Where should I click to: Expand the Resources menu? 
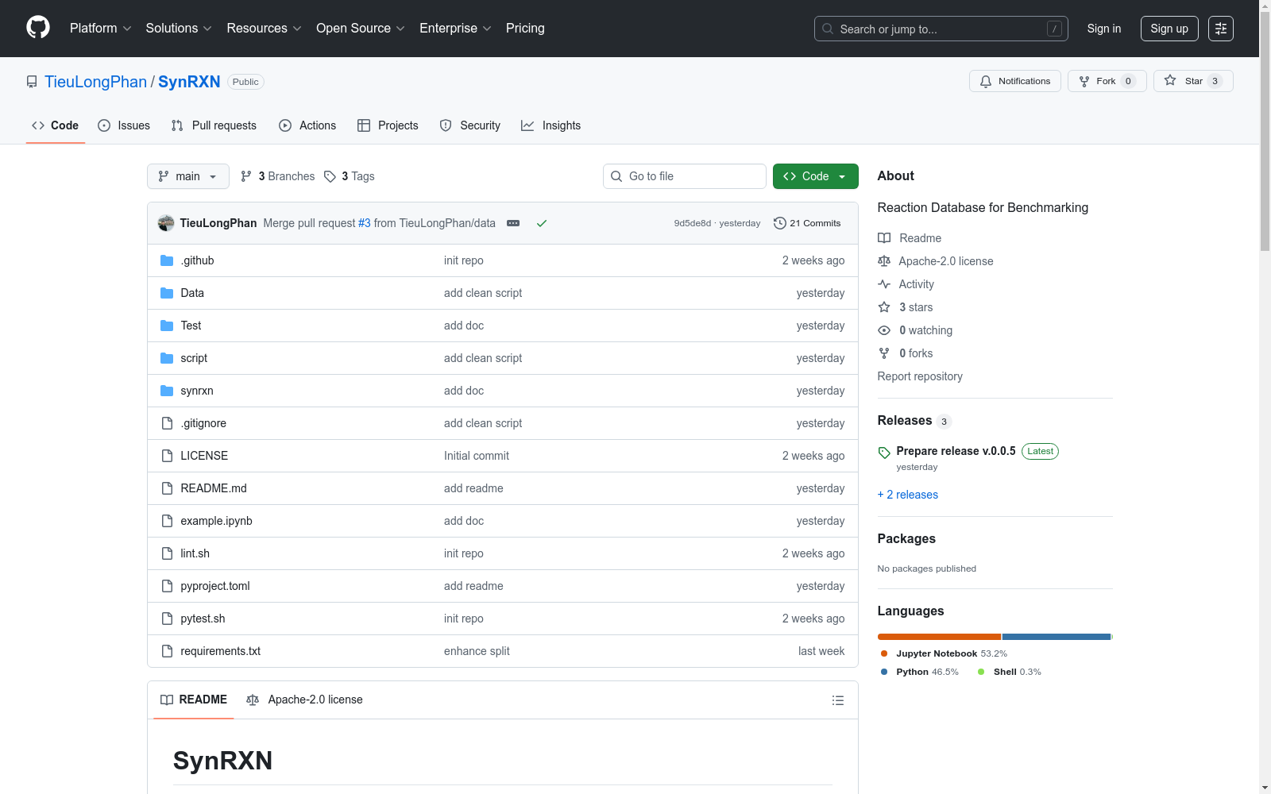point(264,29)
